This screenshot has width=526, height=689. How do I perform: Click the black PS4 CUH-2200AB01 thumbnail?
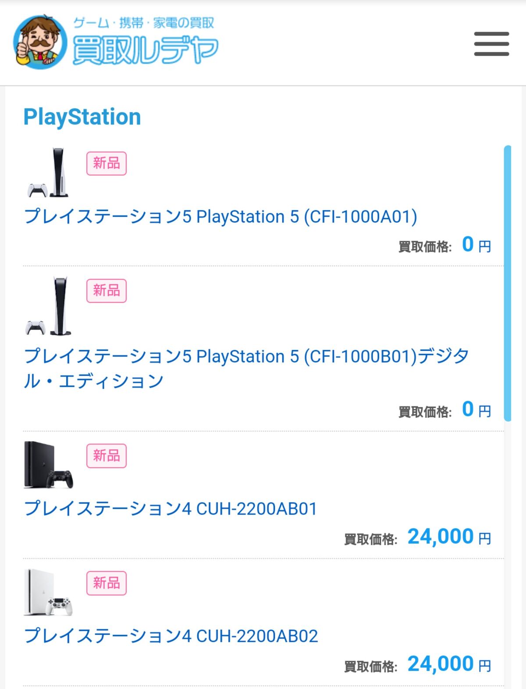(x=49, y=465)
